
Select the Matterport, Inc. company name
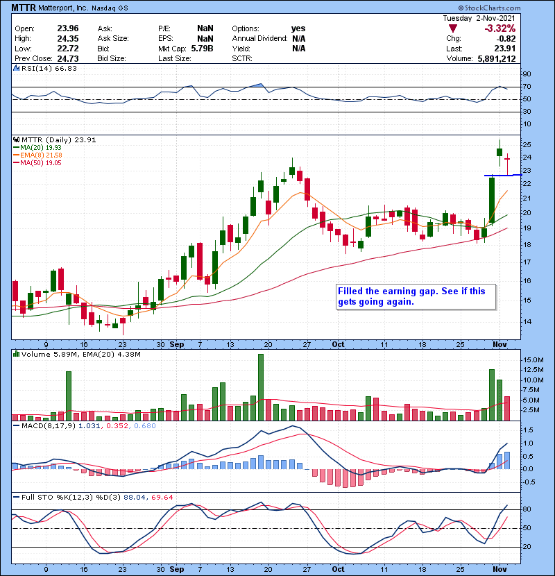[x=63, y=8]
